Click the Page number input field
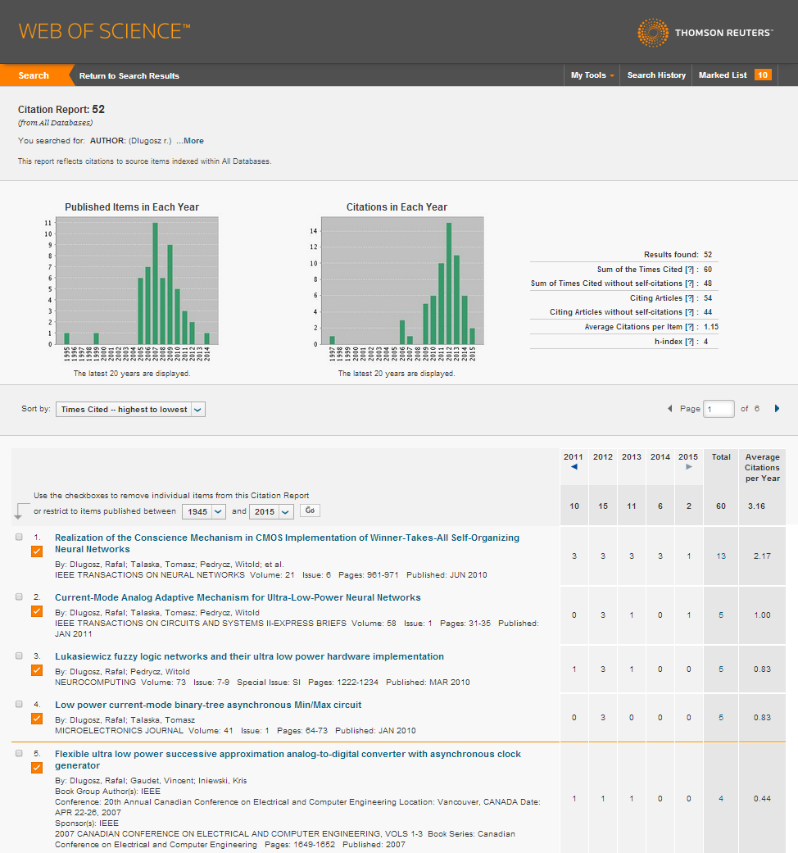 click(719, 409)
